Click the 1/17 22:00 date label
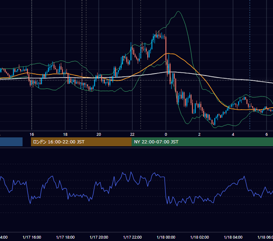273x241 pixels. 132,237
